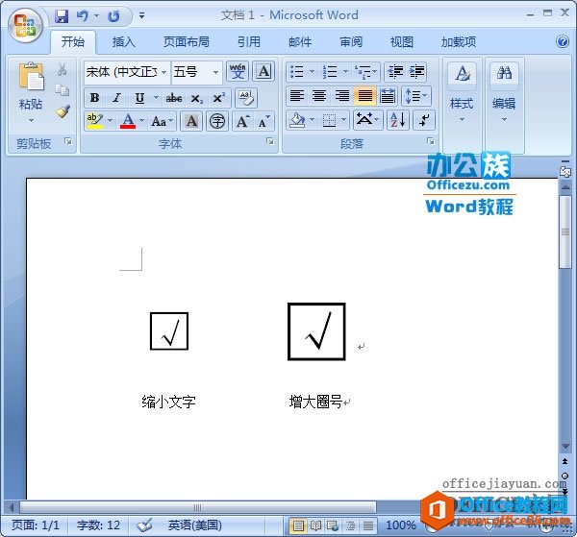
Task: Clear formatting with eraser icon
Action: pos(245,98)
